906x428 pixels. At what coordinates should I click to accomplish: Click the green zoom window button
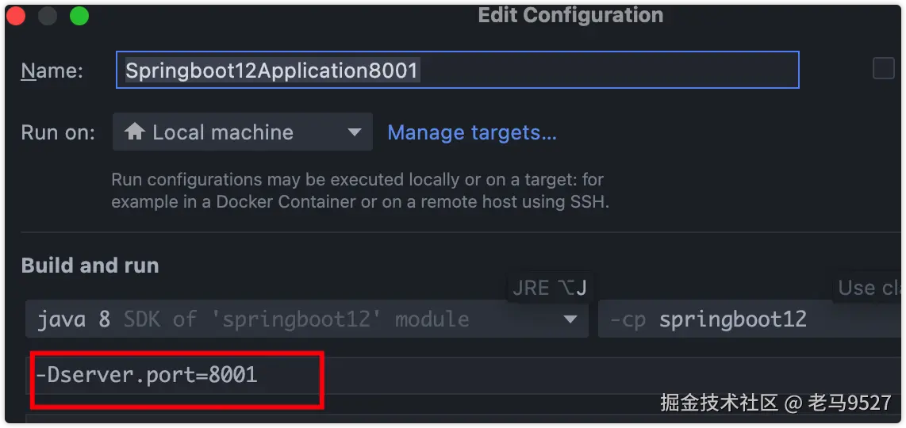pos(79,16)
